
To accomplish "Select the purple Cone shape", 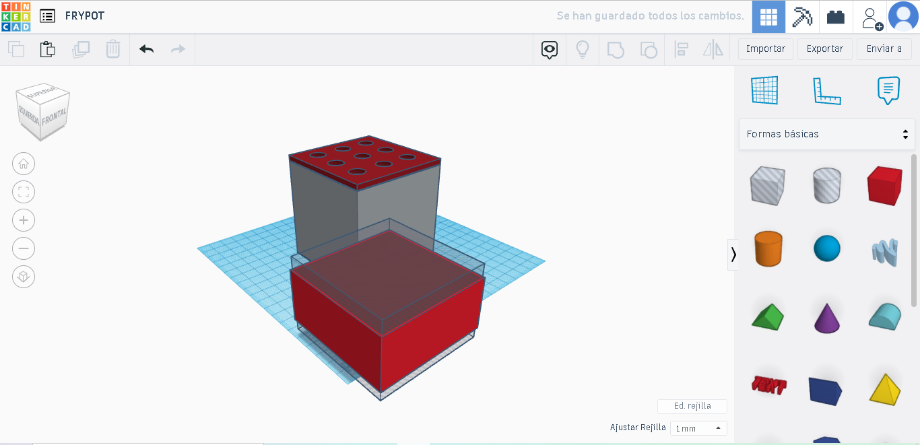I will (827, 317).
